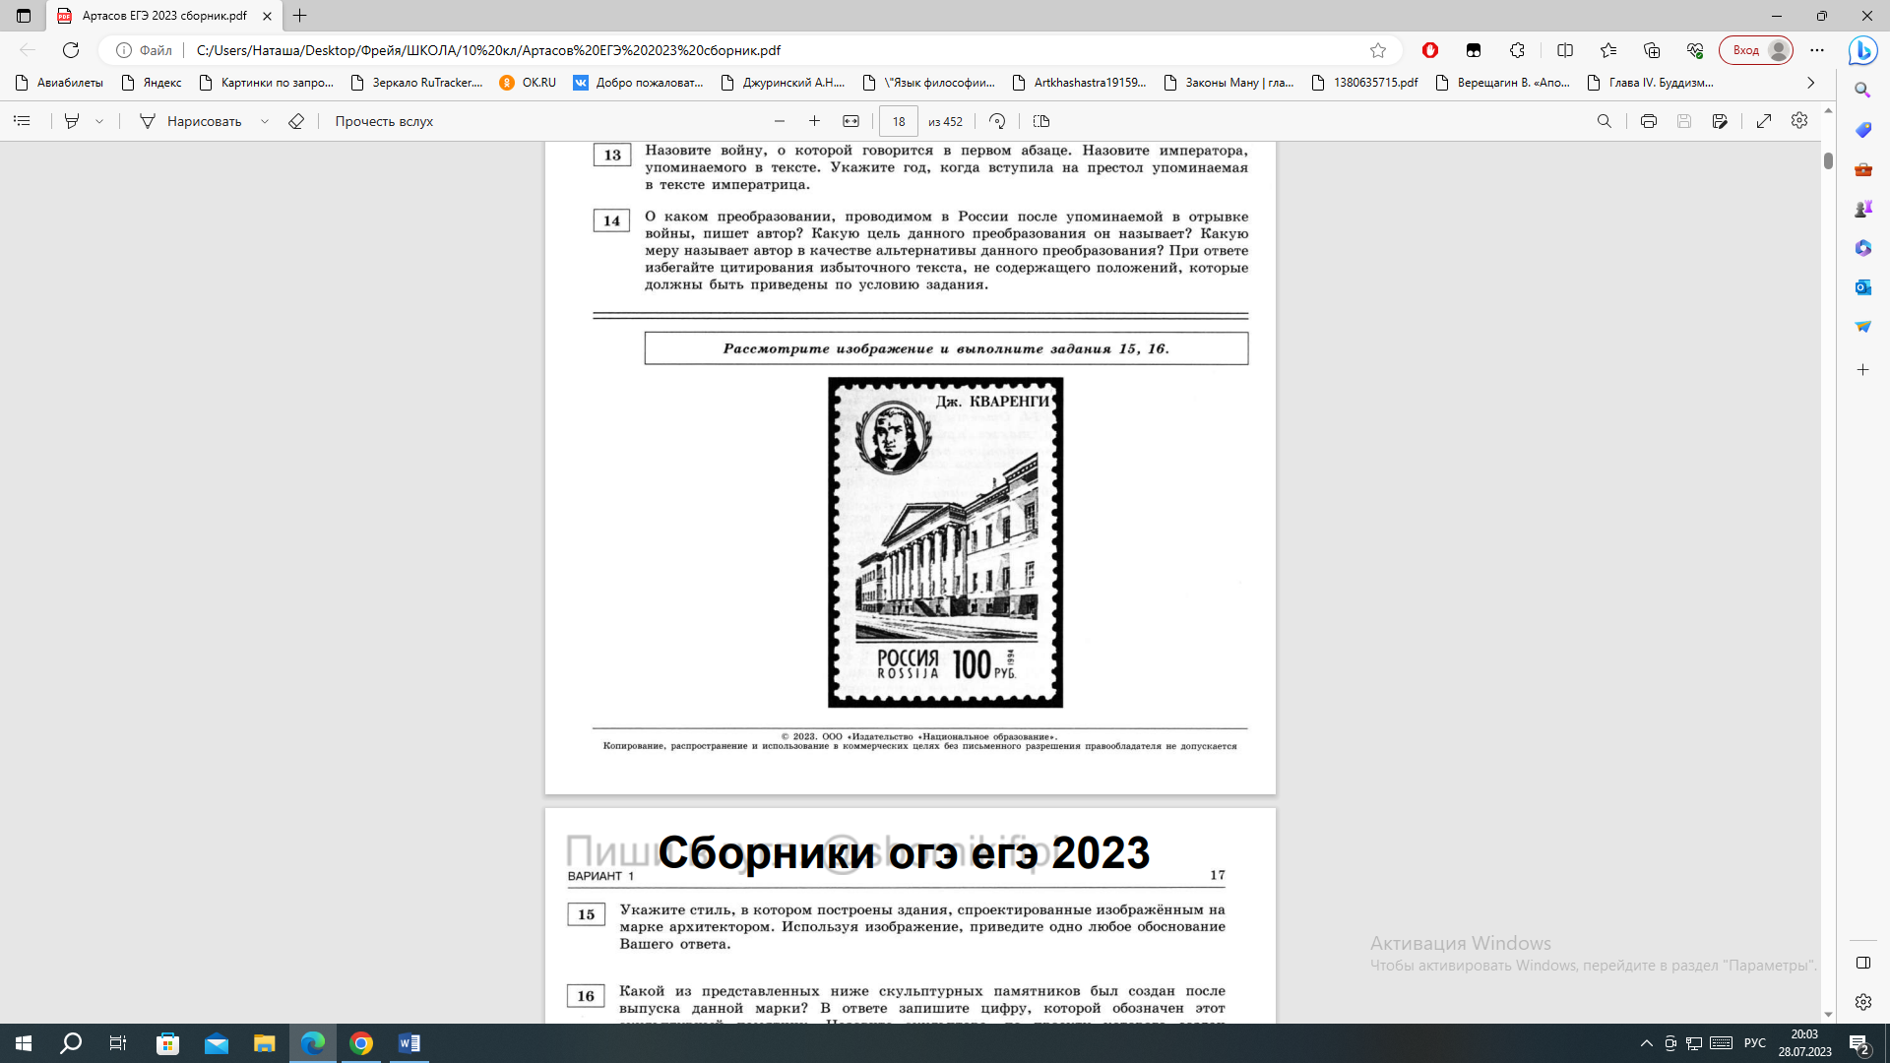The height and width of the screenshot is (1063, 1890).
Task: Click the Вход sign-in button
Action: 1756,50
